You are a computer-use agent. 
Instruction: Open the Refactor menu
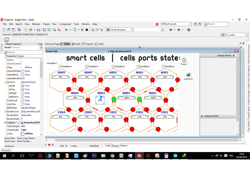point(36,24)
